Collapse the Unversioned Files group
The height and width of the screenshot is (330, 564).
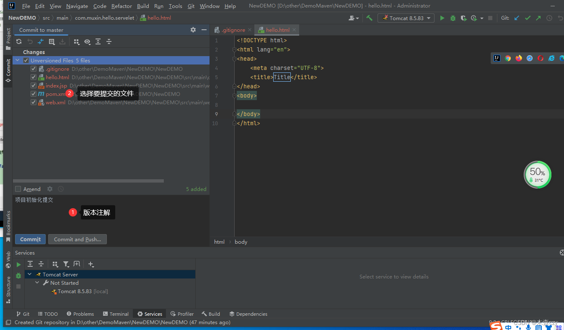(18, 60)
